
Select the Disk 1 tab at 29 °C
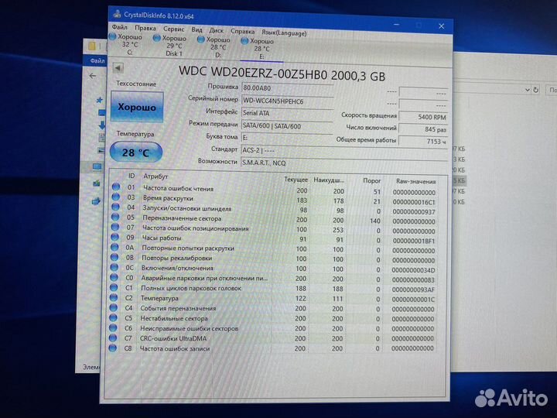click(169, 46)
